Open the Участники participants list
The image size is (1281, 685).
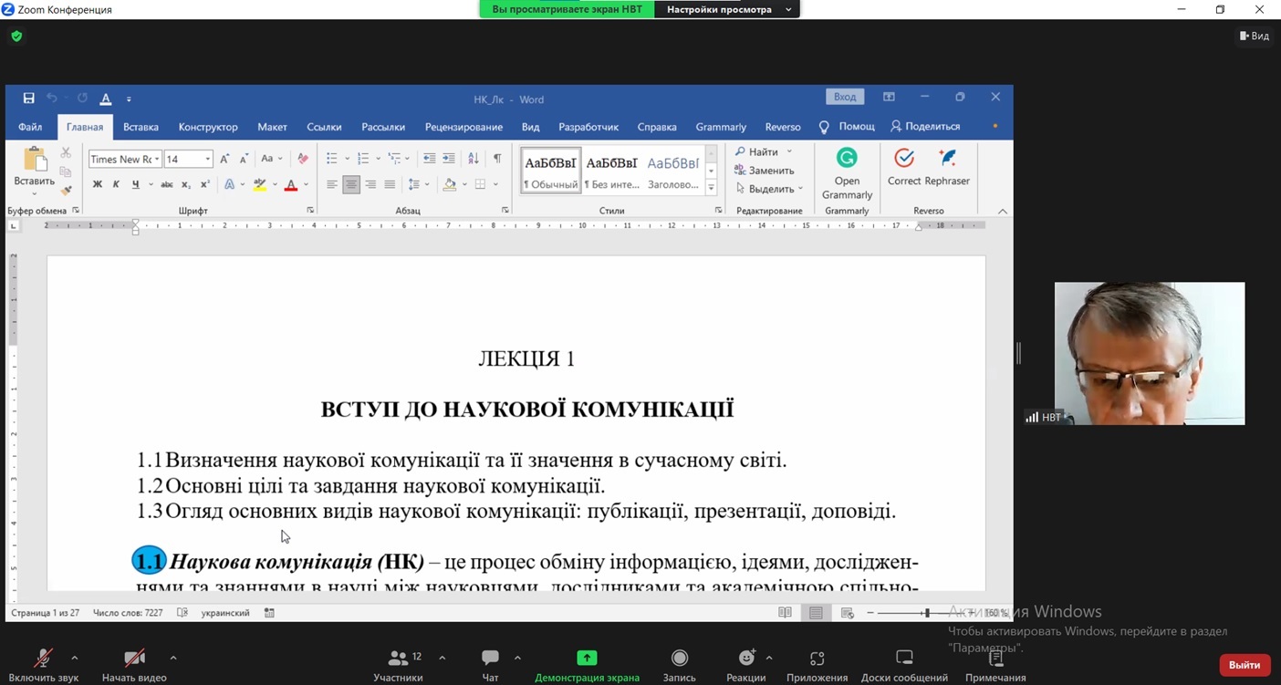tap(399, 659)
